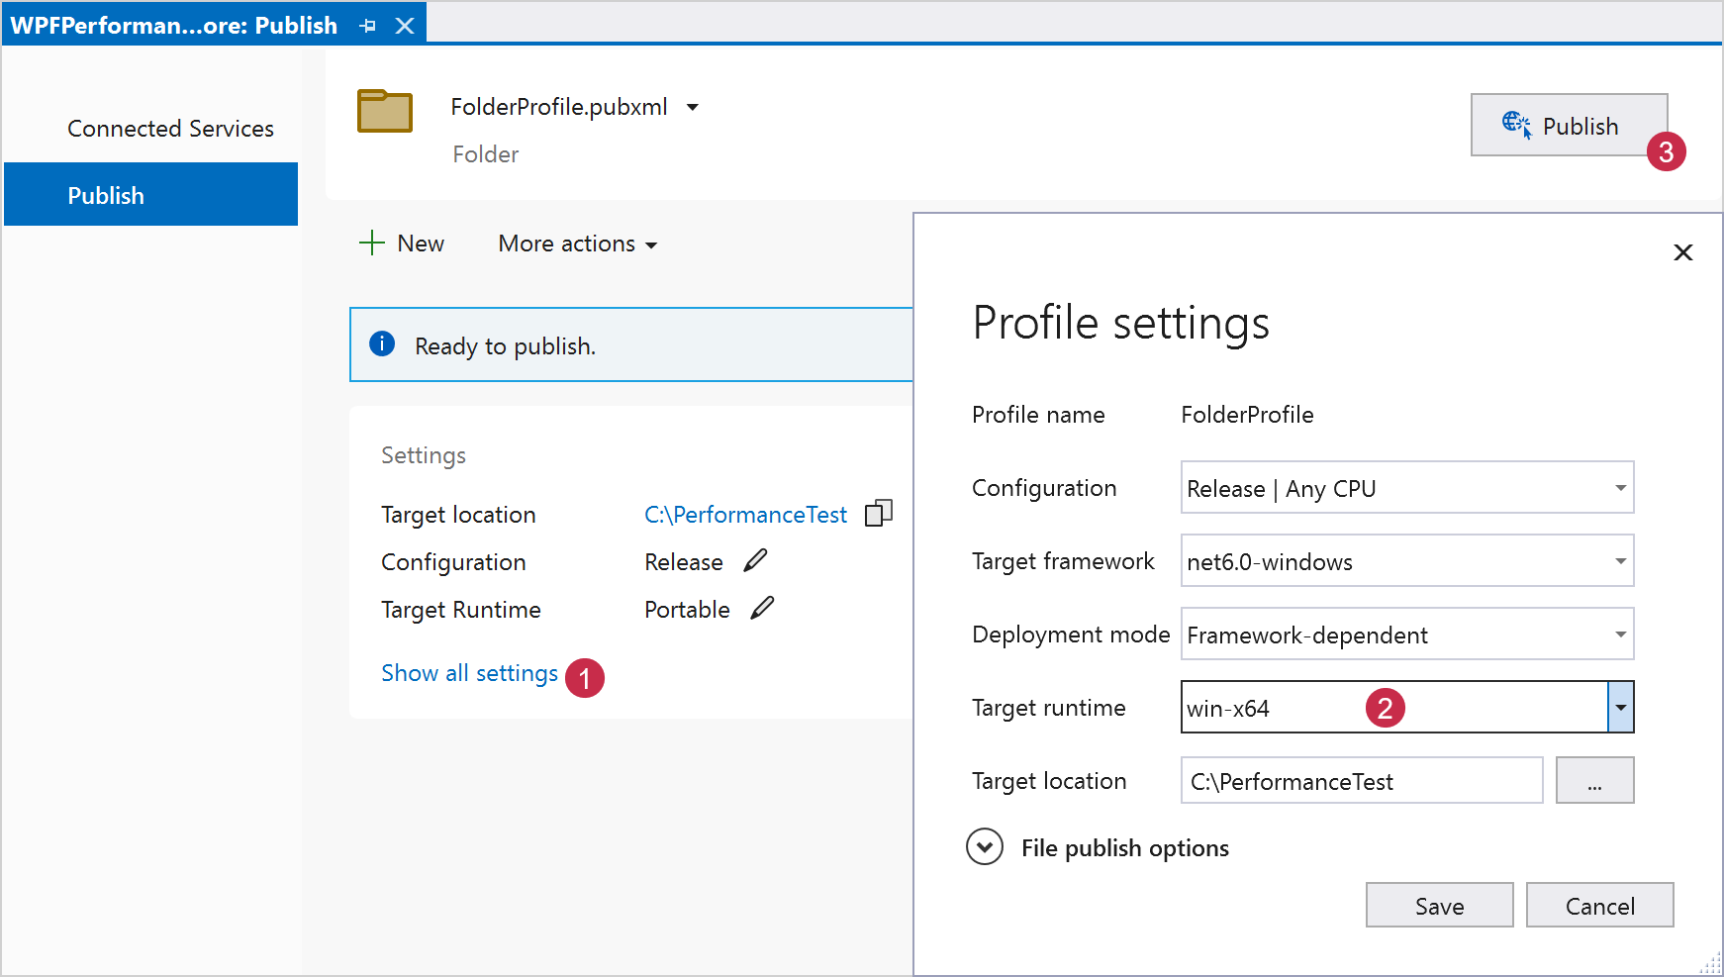Click the Target location path input field
This screenshot has width=1724, height=977.
click(x=1361, y=781)
